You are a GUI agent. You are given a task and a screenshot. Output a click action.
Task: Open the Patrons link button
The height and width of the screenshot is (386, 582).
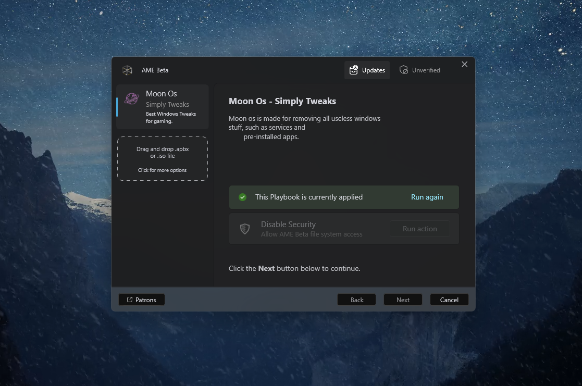coord(141,300)
